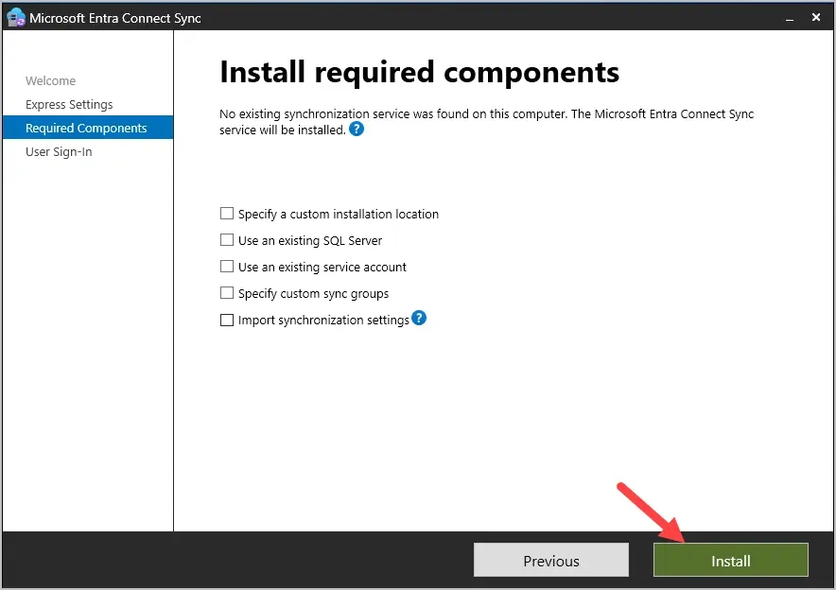836x590 pixels.
Task: Click the Previous button
Action: (550, 560)
